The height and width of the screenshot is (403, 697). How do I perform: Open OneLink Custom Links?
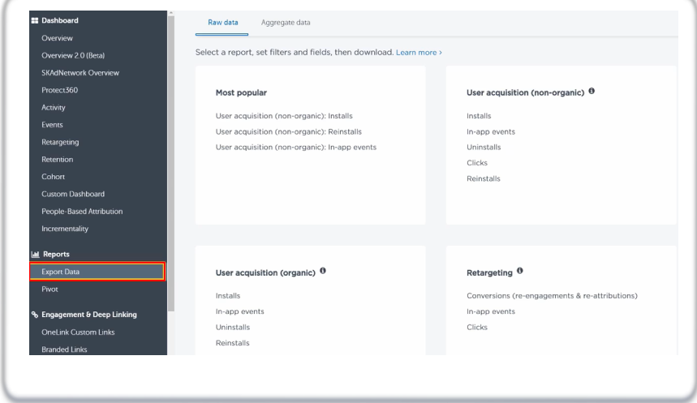pyautogui.click(x=78, y=332)
